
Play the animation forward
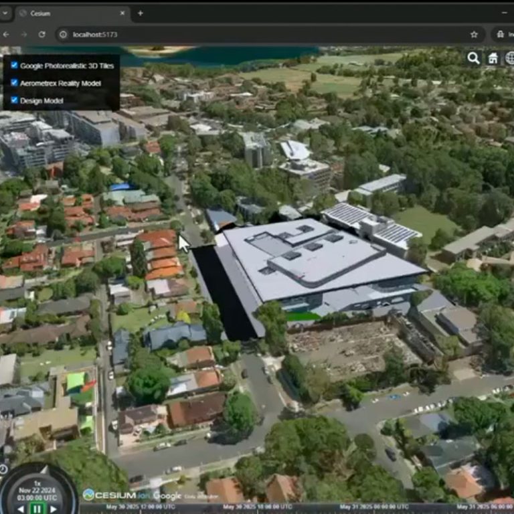click(54, 509)
